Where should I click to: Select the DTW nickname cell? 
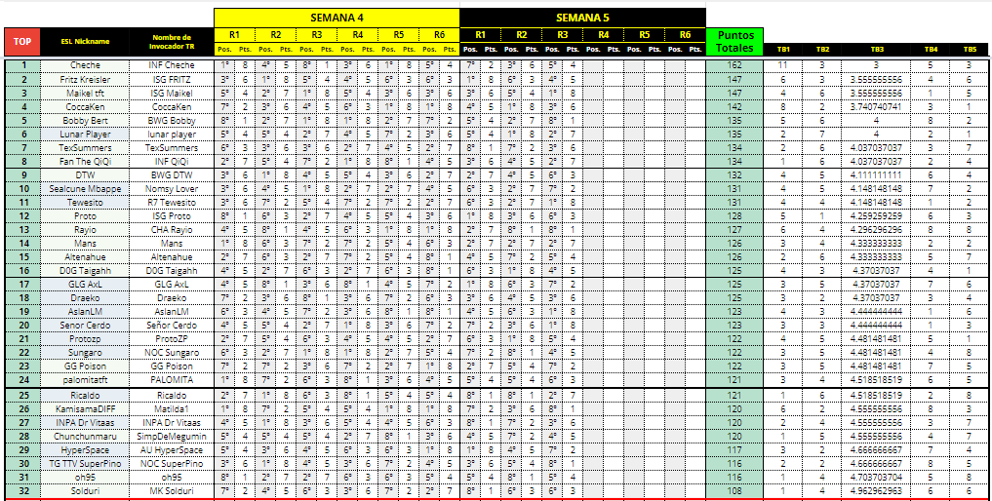[85, 175]
